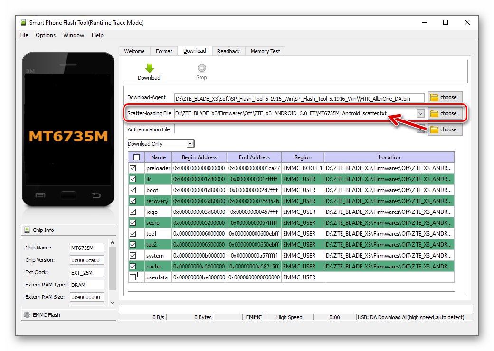Click the Region column header
The width and height of the screenshot is (494, 351).
coord(303,157)
